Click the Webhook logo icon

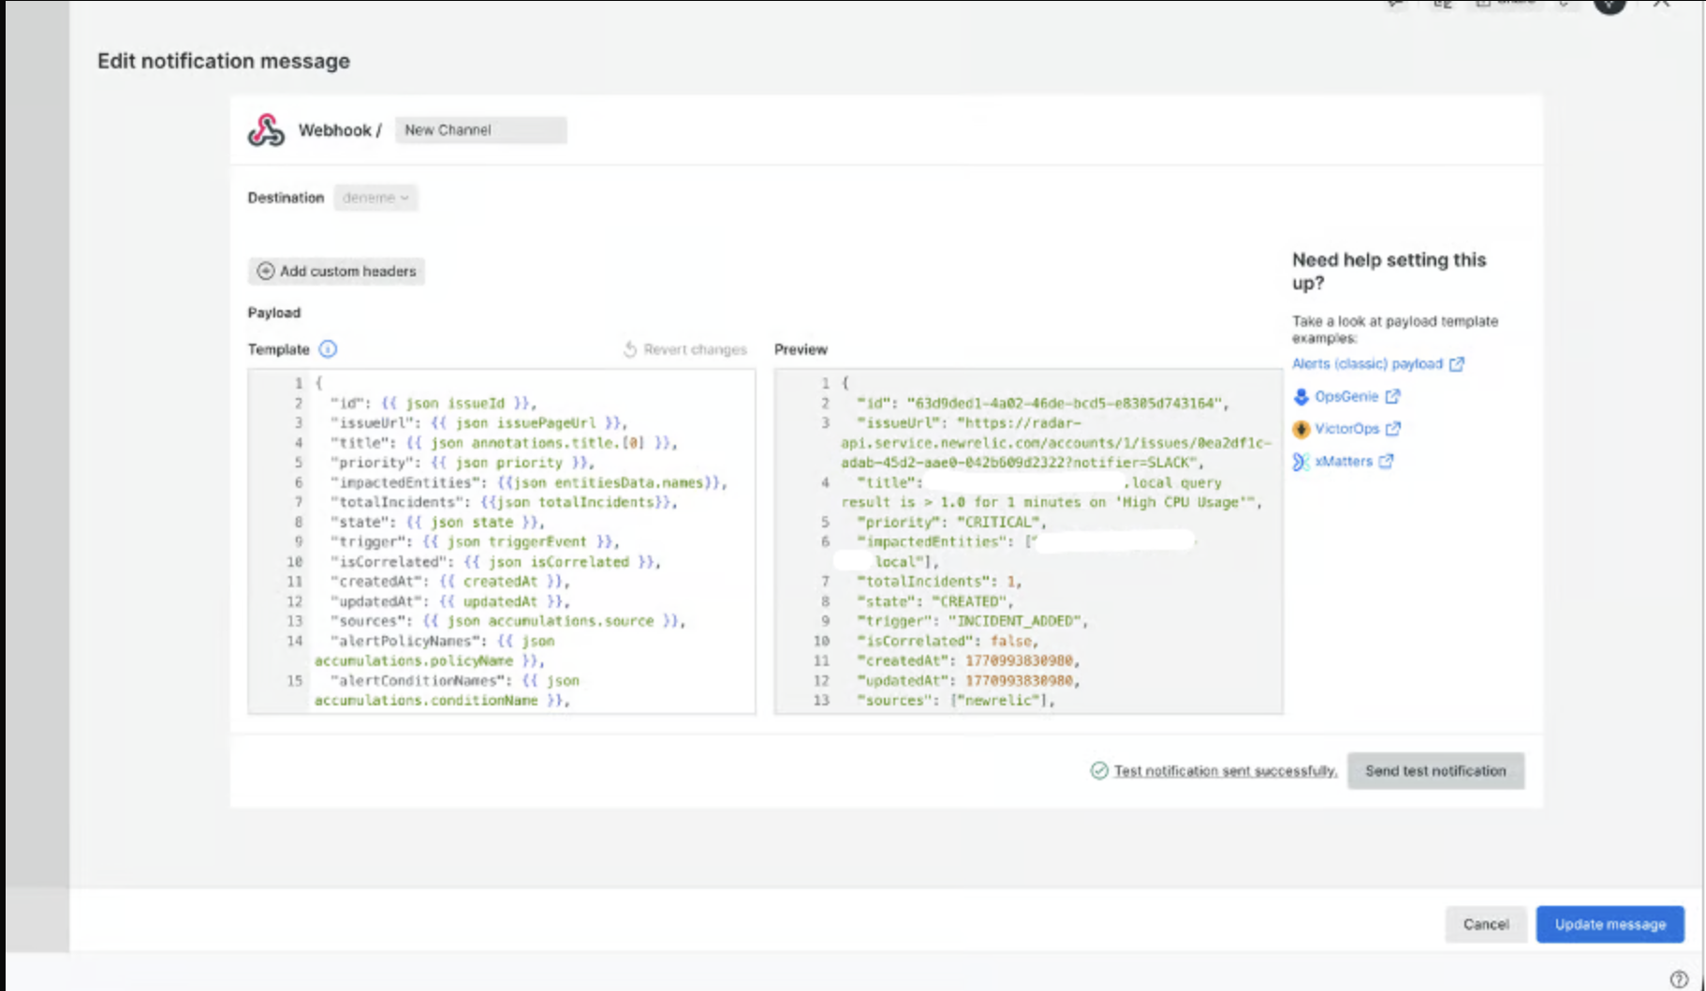266,130
